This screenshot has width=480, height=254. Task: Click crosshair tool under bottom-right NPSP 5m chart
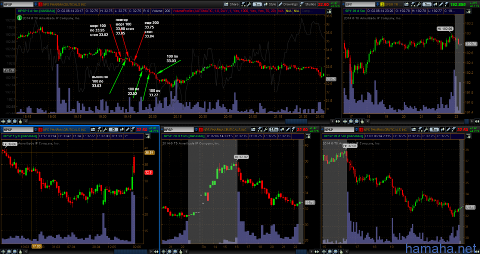coord(324,251)
